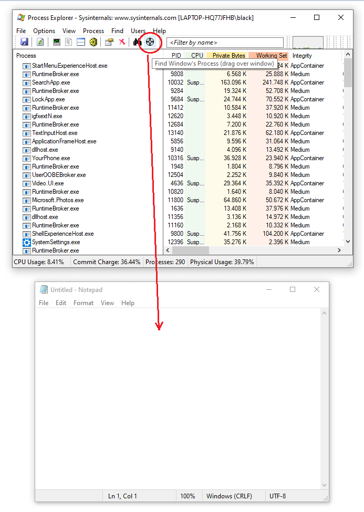The image size is (364, 512).
Task: Click the yellow gear DLL view icon
Action: pos(93,42)
